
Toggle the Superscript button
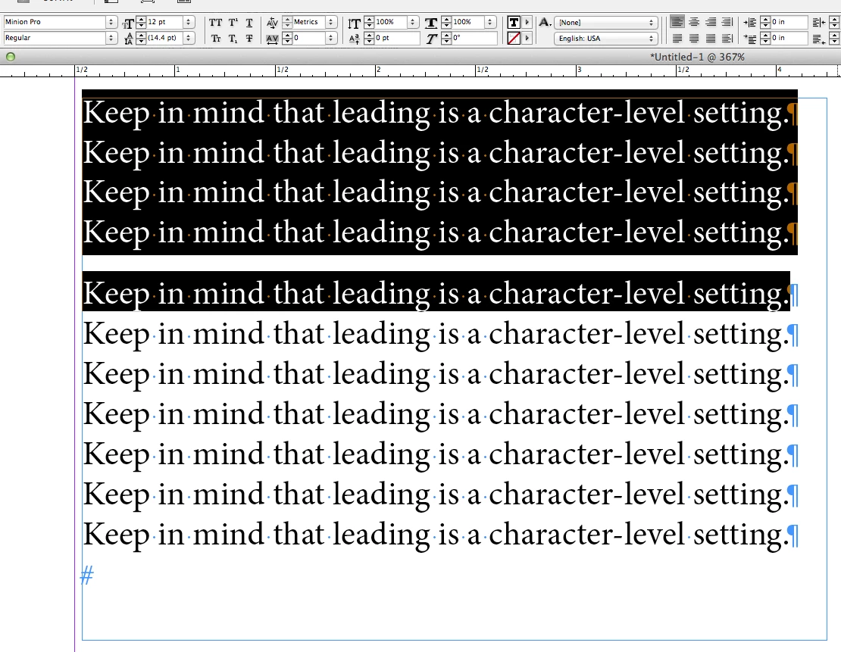pyautogui.click(x=233, y=23)
